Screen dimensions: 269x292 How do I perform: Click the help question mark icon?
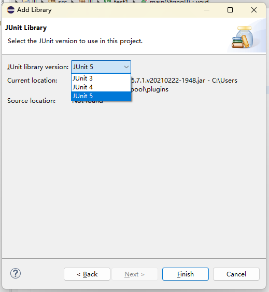[x=16, y=273]
